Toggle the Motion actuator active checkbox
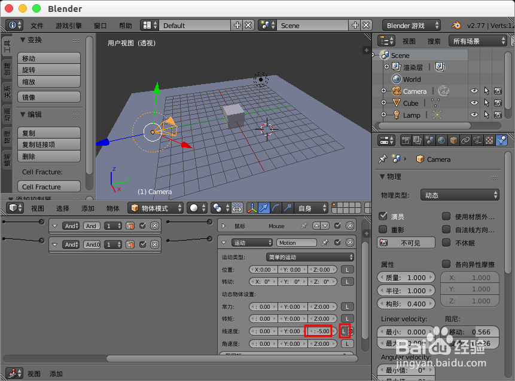 click(337, 242)
